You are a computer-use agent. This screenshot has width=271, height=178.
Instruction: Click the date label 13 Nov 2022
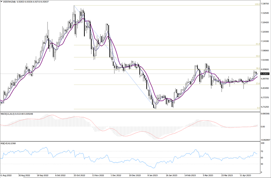[x=98, y=175]
